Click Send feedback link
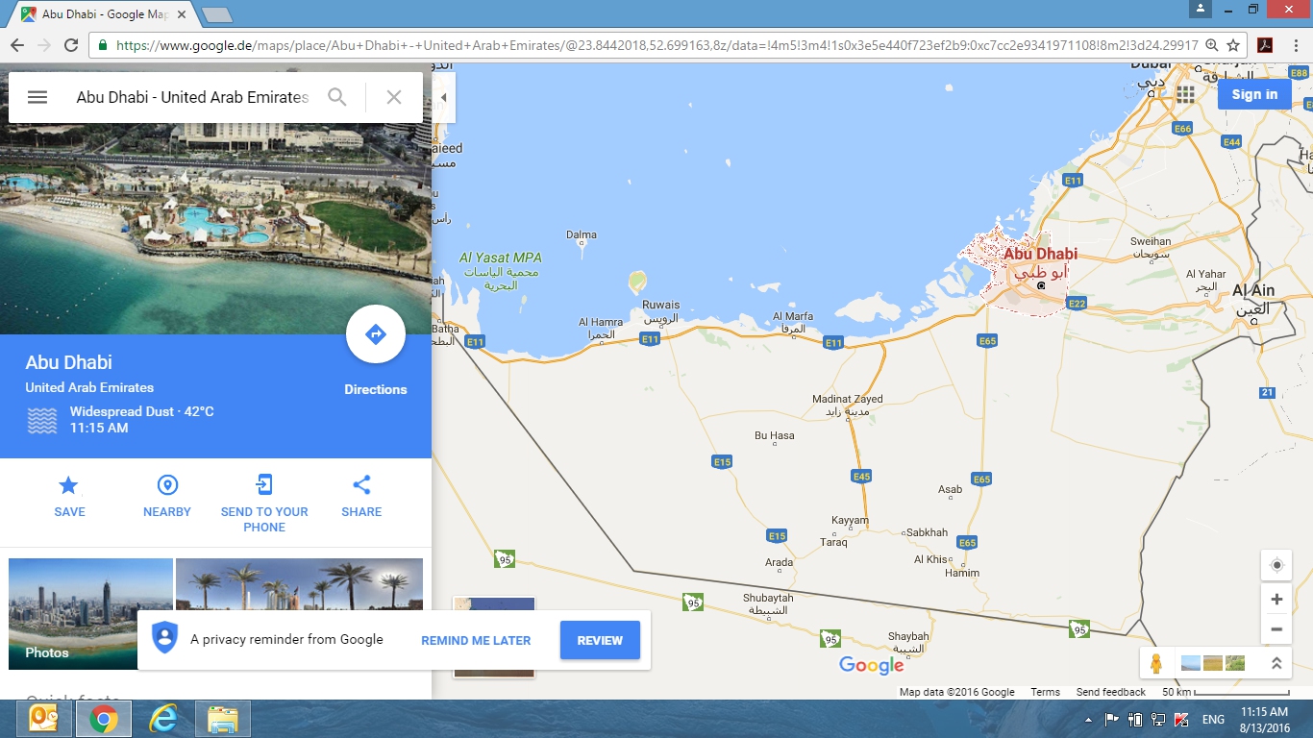The image size is (1313, 738). pyautogui.click(x=1111, y=692)
